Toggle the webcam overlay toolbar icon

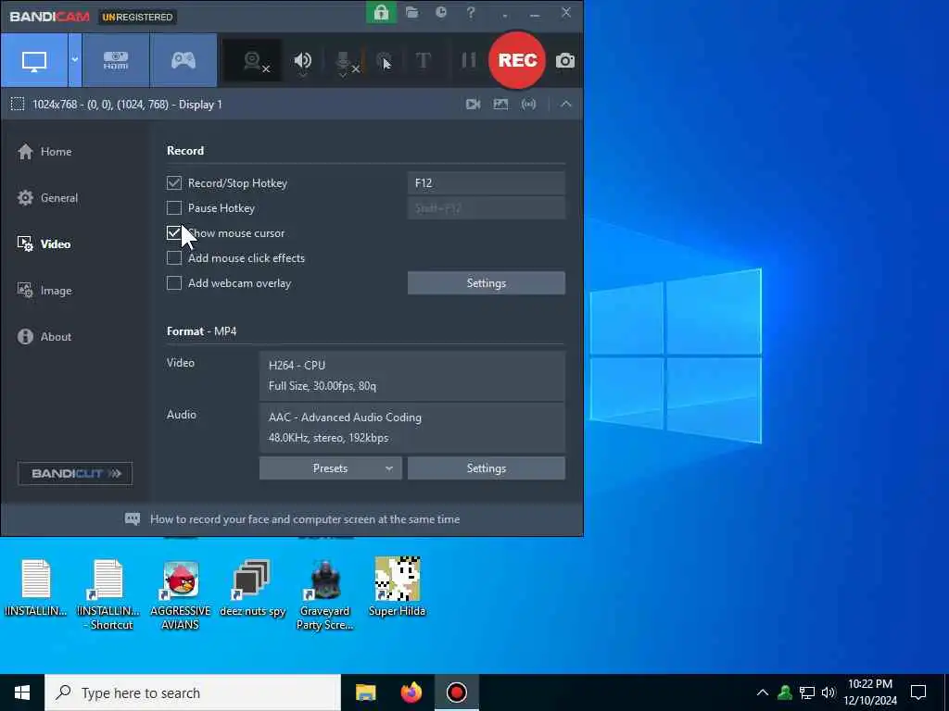pos(253,61)
